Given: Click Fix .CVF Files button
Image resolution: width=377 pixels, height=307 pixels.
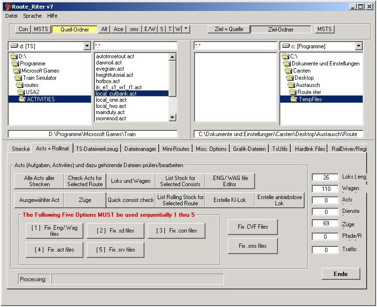Looking at the screenshot, I should pyautogui.click(x=253, y=227).
